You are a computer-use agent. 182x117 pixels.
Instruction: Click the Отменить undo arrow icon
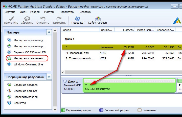coord(43,19)
